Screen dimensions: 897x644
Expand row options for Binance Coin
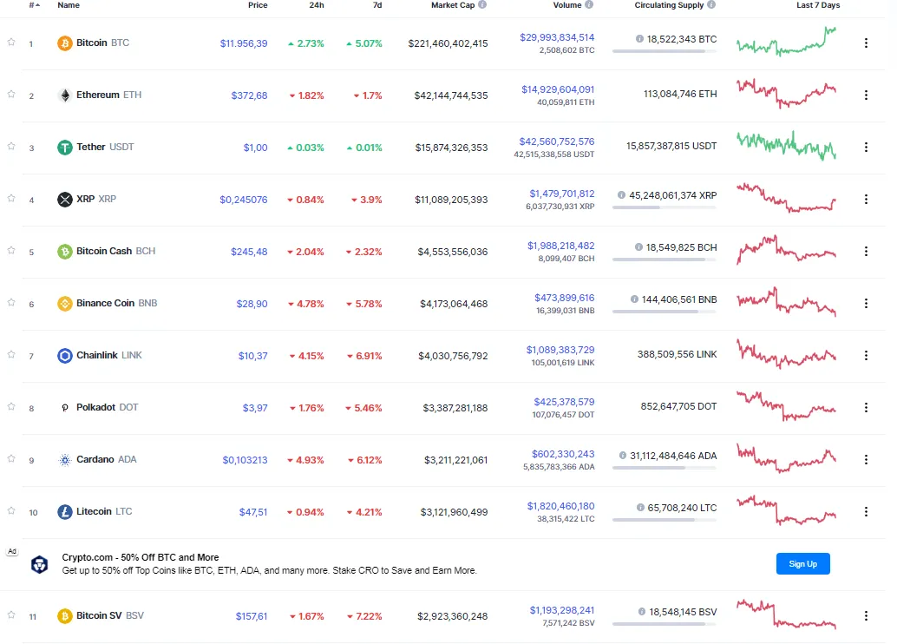(866, 304)
